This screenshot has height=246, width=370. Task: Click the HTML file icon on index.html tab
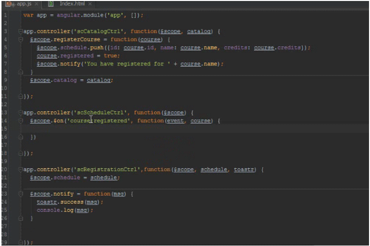(x=51, y=4)
